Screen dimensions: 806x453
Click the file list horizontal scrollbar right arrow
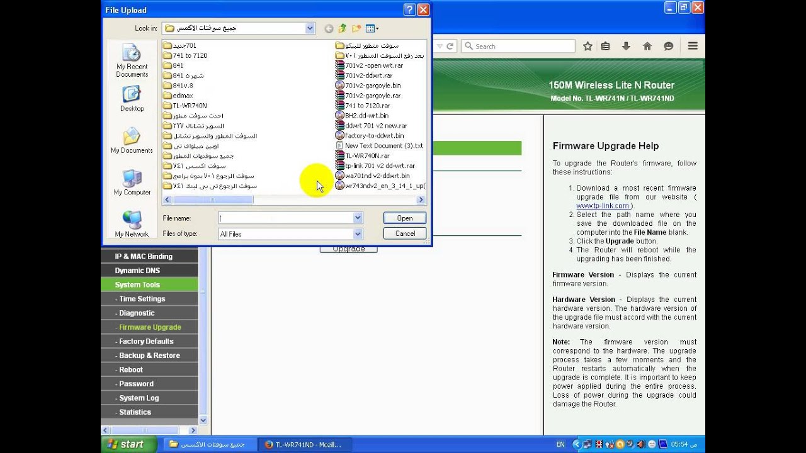click(421, 200)
